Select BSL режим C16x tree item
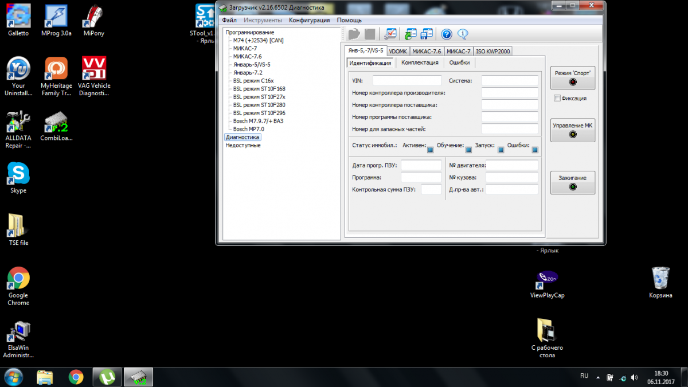Image resolution: width=688 pixels, height=387 pixels. click(x=253, y=81)
